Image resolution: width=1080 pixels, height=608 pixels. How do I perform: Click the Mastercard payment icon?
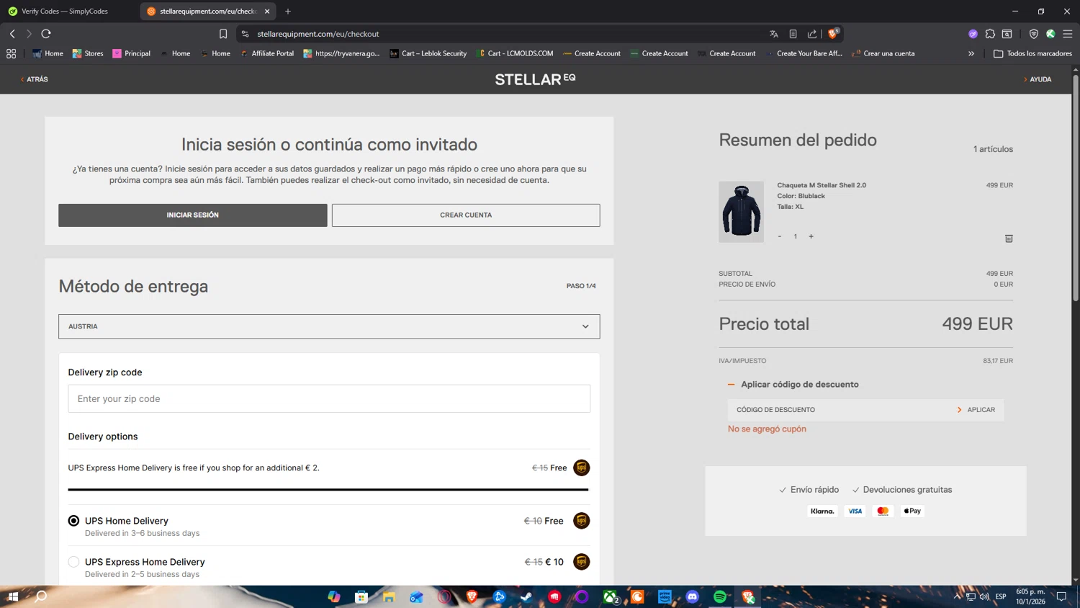[x=883, y=511]
